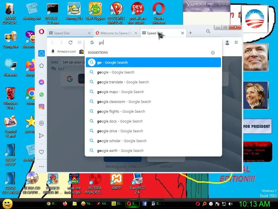Open Firefox from the taskbar
The width and height of the screenshot is (278, 209).
(65, 204)
